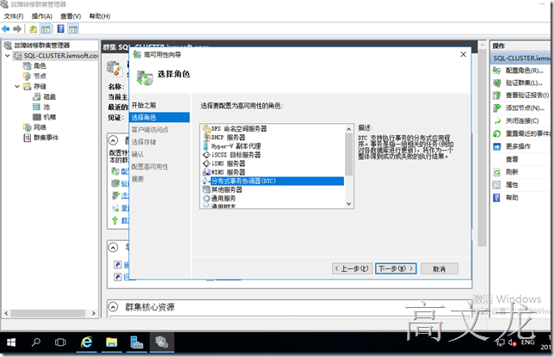Click the 下一步(N) button

pyautogui.click(x=396, y=268)
